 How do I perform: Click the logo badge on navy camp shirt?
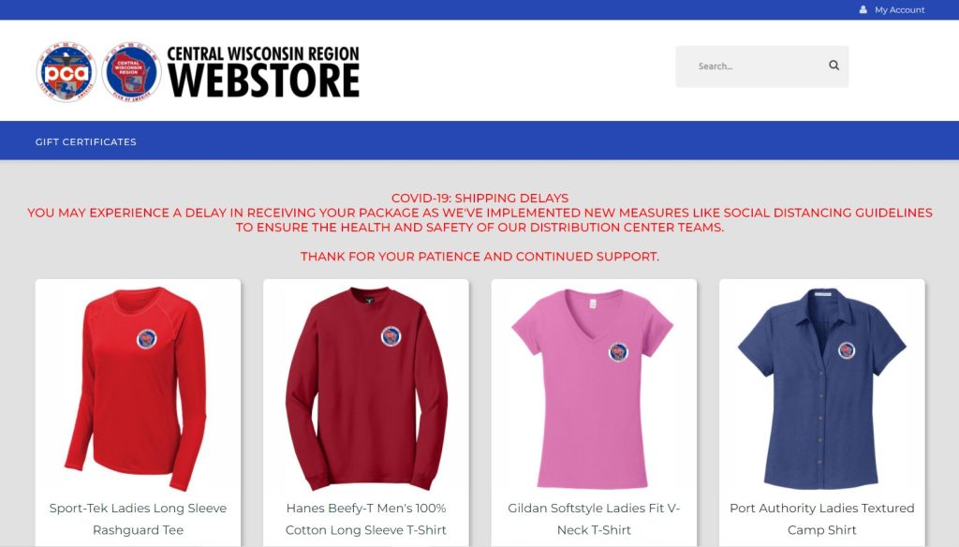847,350
